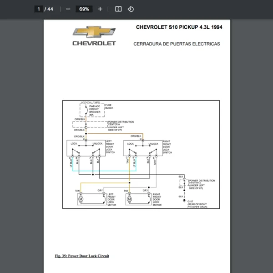The height and width of the screenshot is (273, 273).
Task: Click the fit to page icon
Action: 118,9
